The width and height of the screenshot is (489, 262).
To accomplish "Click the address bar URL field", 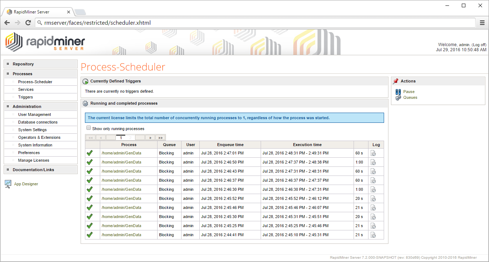I will coord(254,23).
